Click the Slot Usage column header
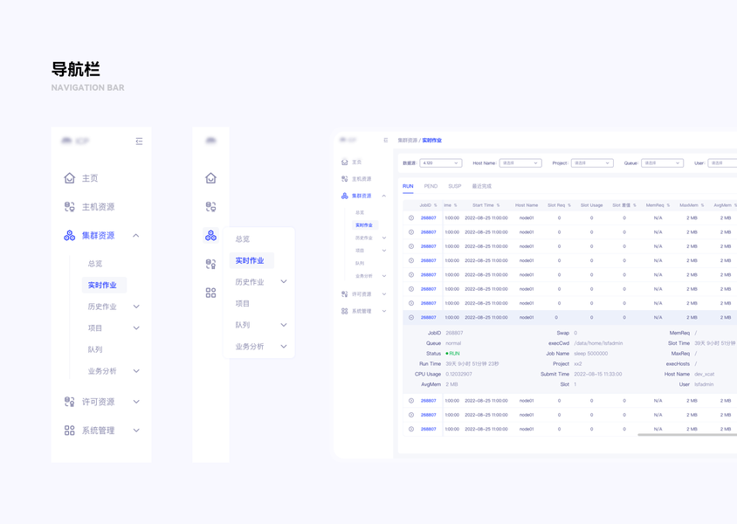This screenshot has height=524, width=737. [591, 205]
